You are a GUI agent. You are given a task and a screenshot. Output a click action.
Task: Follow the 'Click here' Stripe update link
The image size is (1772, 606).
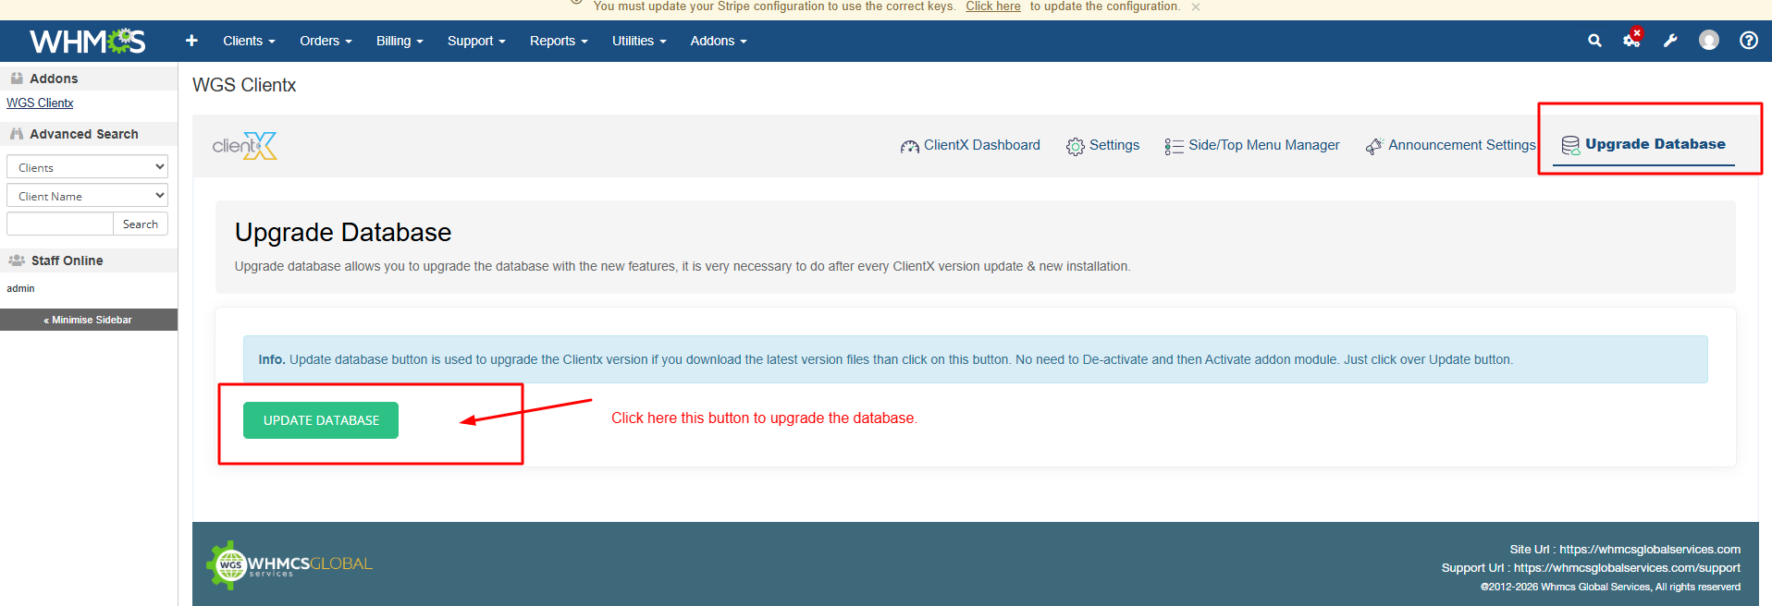pos(992,6)
